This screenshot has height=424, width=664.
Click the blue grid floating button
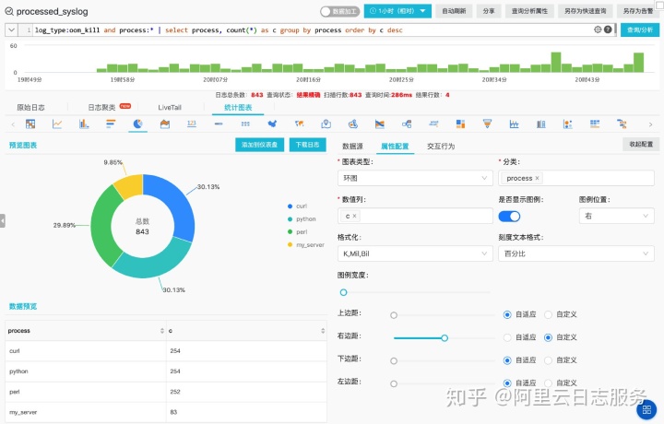coord(646,409)
